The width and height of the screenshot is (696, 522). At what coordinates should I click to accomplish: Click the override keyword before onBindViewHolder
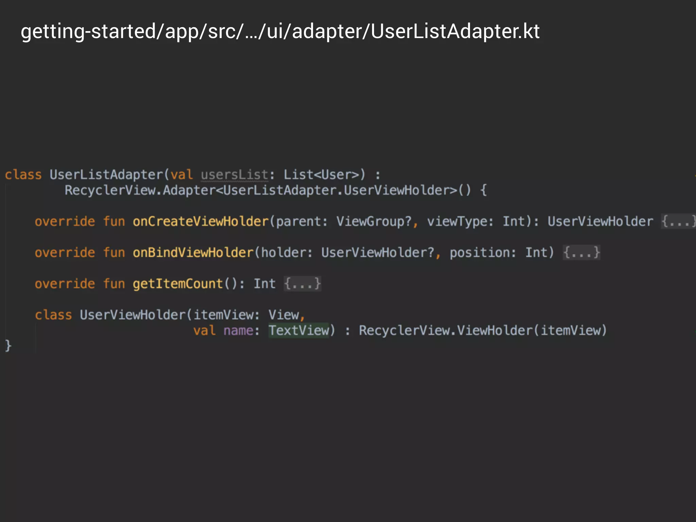[65, 253]
